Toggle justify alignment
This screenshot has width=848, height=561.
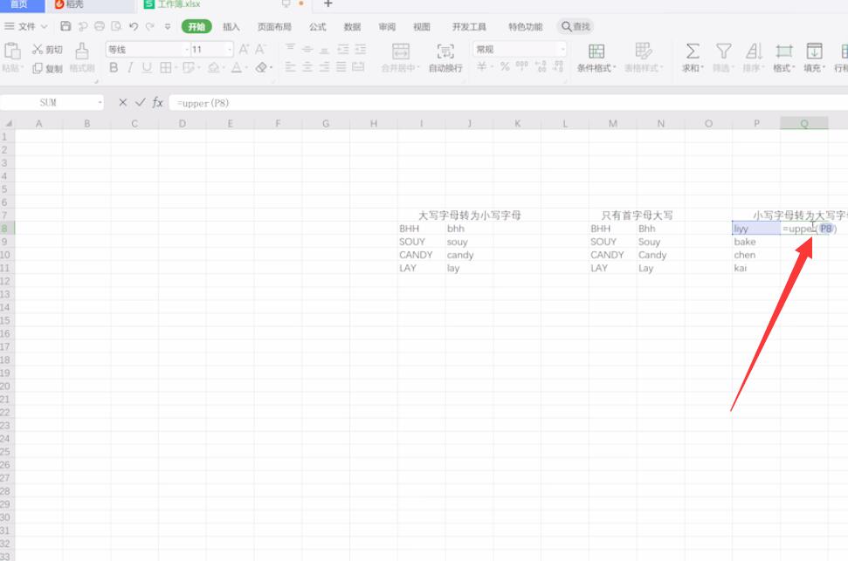pos(341,67)
